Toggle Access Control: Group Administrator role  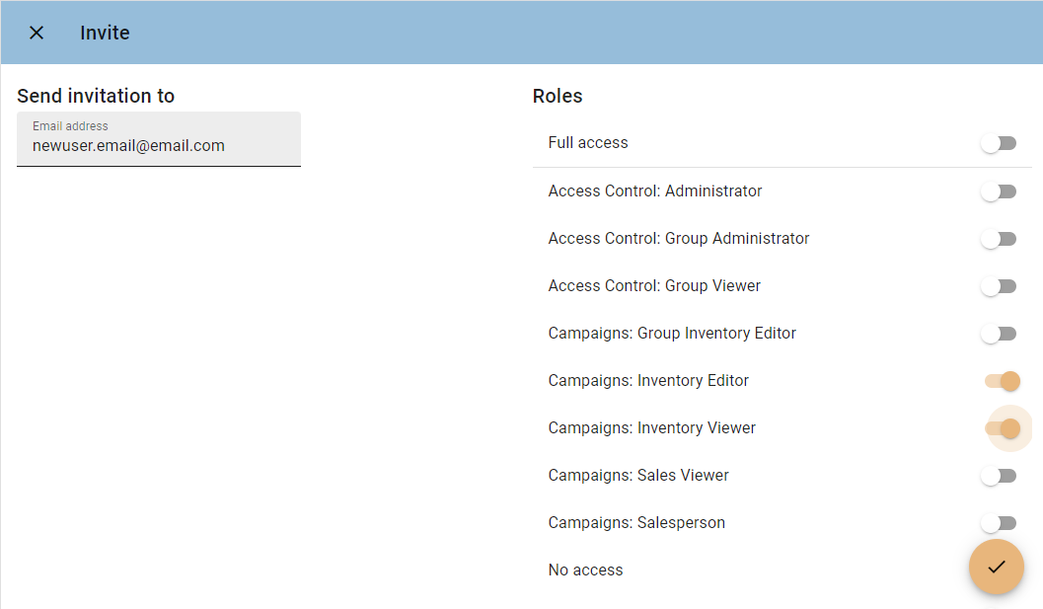999,239
